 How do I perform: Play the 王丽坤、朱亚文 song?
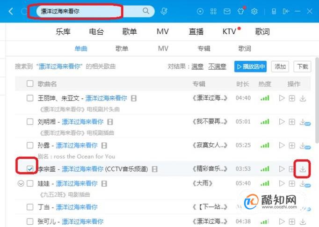(282, 98)
